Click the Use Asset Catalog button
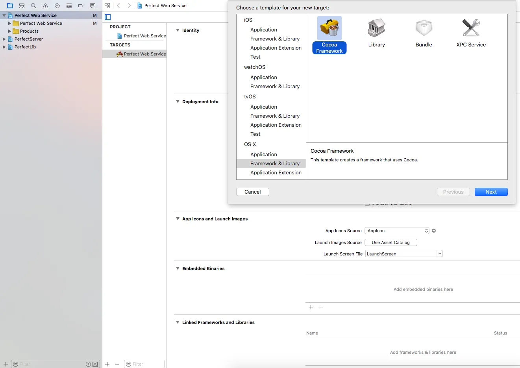 [x=391, y=242]
